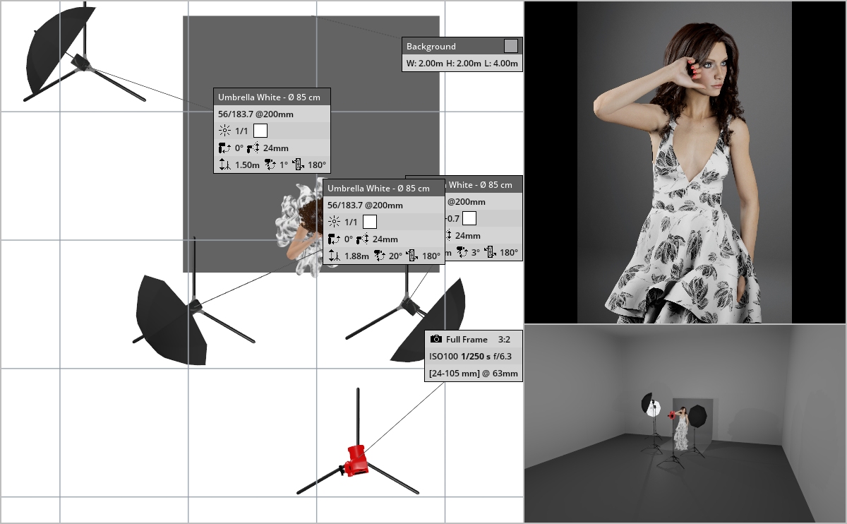Click the Background label title
Screen dimensions: 847x524
click(x=431, y=47)
